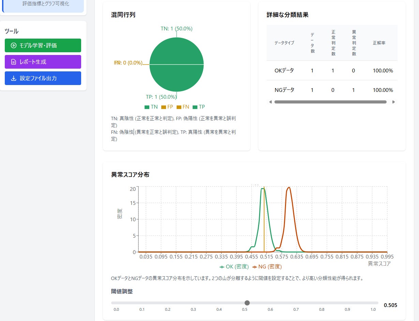
Task: Click the 異常スコア axis label
Action: tap(379, 264)
